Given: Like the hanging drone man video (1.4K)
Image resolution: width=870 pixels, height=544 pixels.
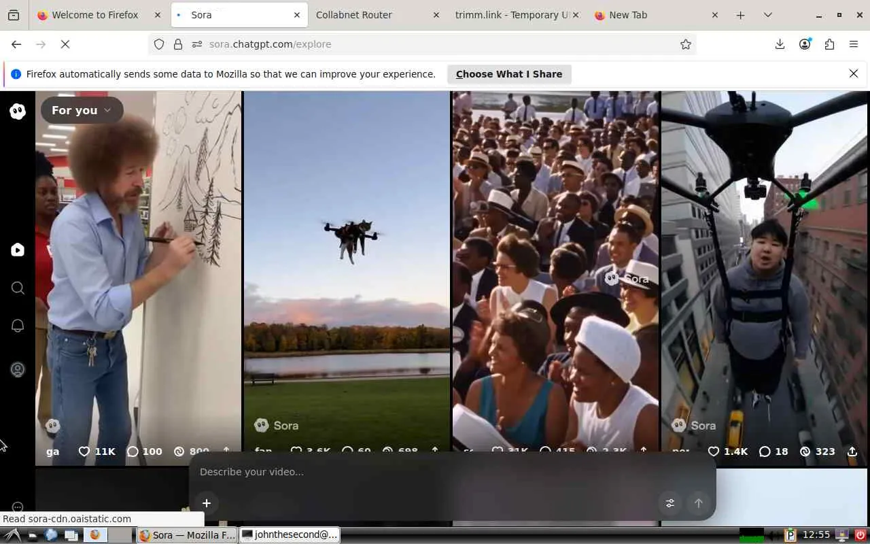Looking at the screenshot, I should [727, 452].
